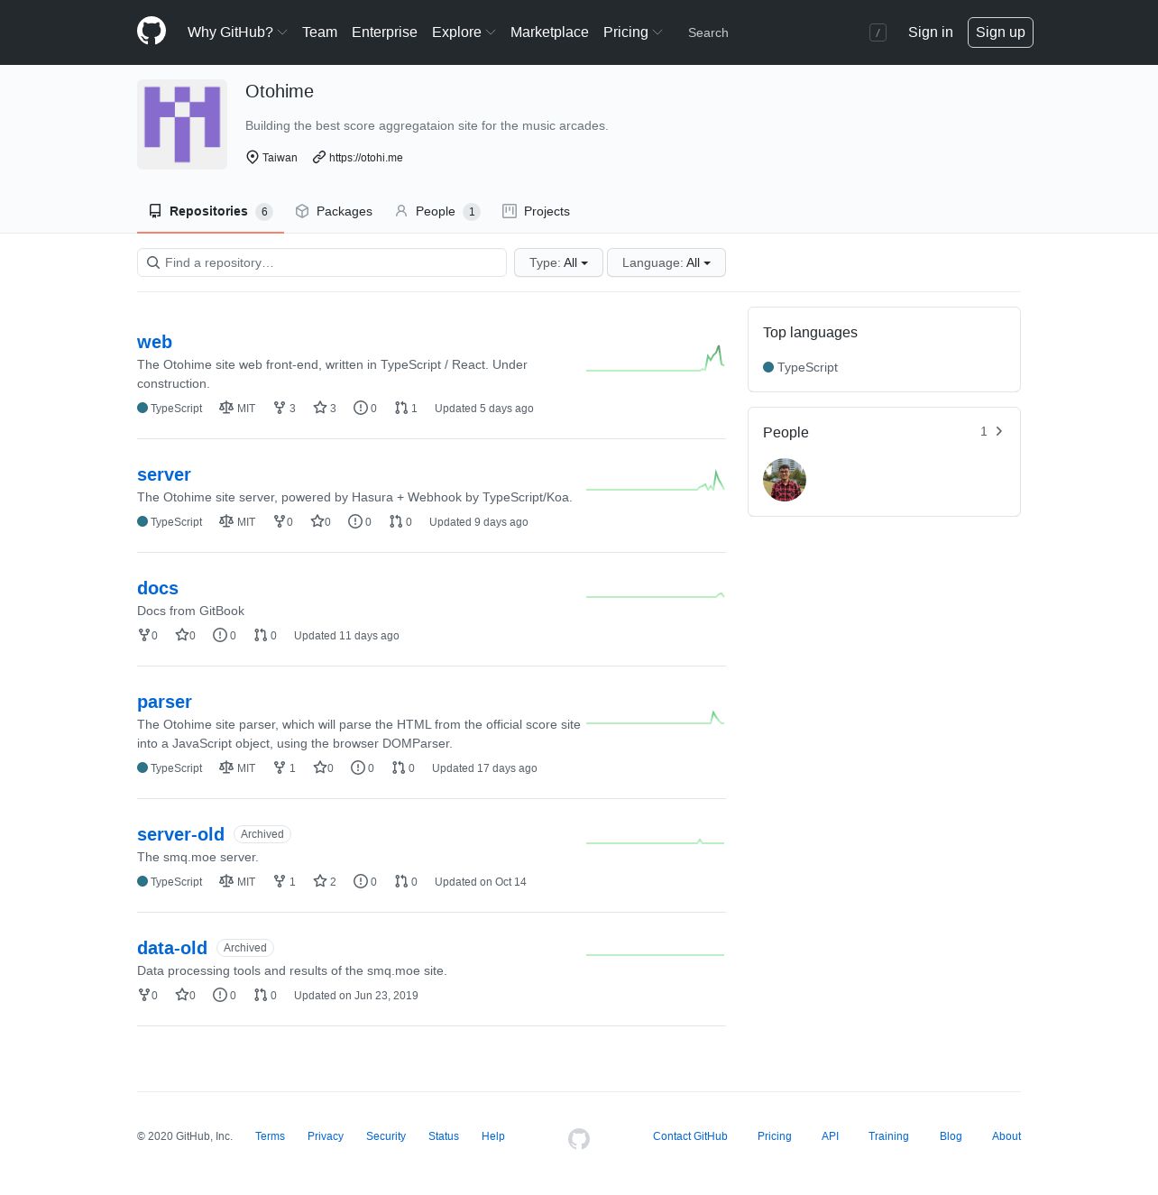This screenshot has width=1158, height=1195.
Task: Switch to the Packages tab
Action: pyautogui.click(x=334, y=211)
